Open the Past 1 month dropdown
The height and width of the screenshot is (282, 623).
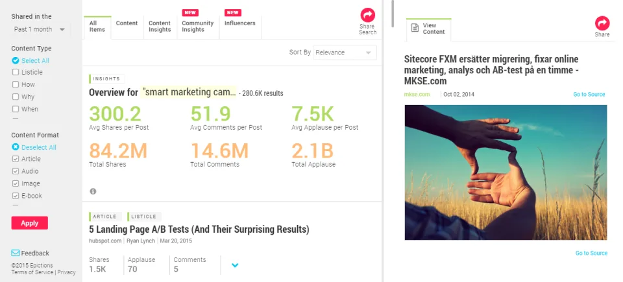coord(40,29)
